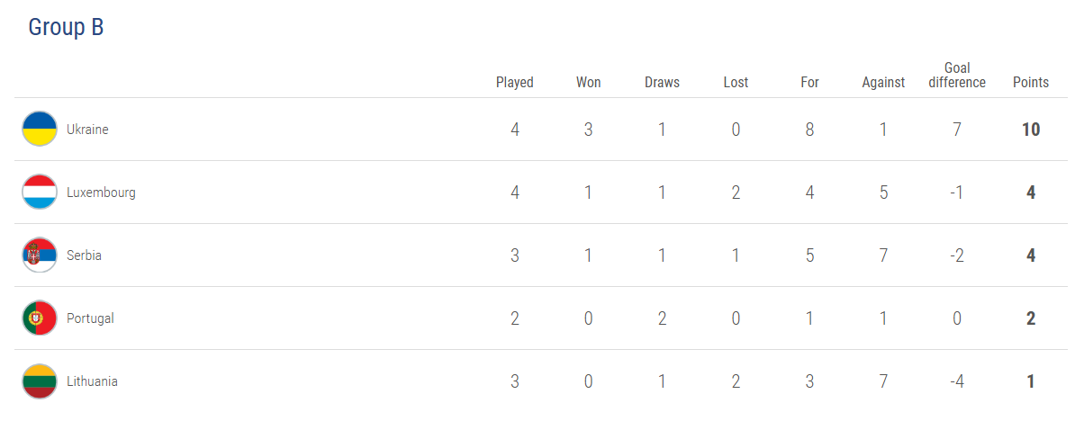Click the Played column header
This screenshot has height=421, width=1084.
[515, 83]
